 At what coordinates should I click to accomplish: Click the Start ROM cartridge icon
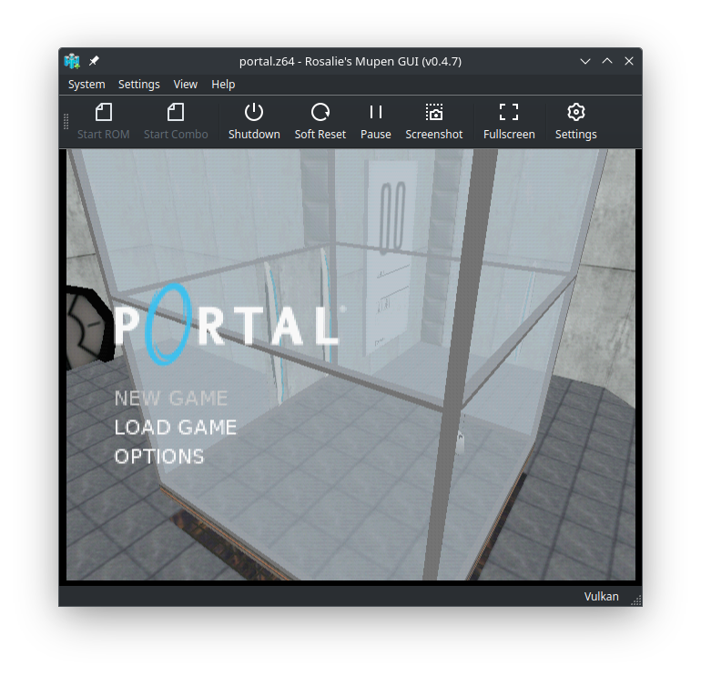pyautogui.click(x=103, y=112)
